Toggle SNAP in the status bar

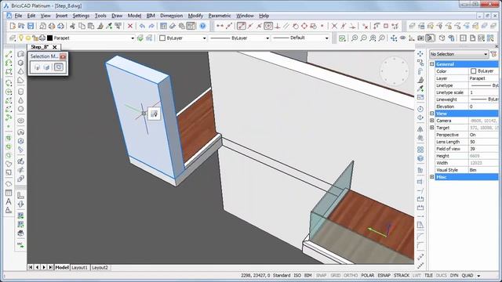pos(321,275)
